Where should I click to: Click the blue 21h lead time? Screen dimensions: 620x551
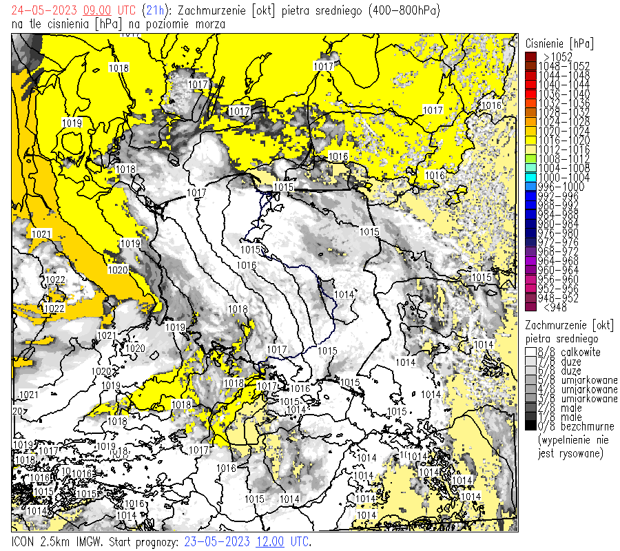(x=156, y=10)
